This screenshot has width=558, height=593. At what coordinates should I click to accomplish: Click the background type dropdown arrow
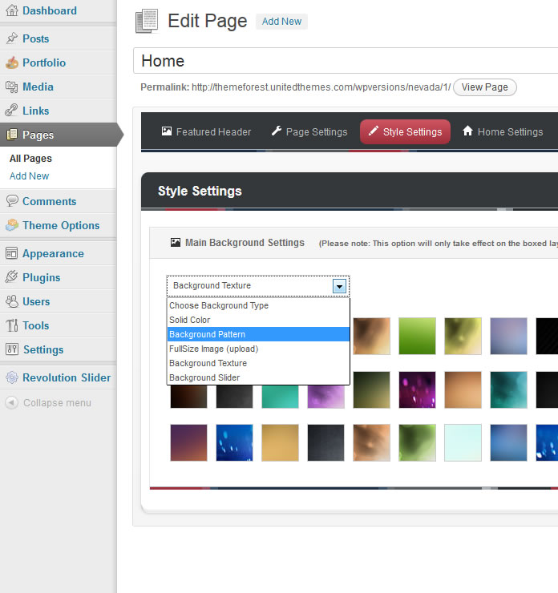click(x=340, y=286)
